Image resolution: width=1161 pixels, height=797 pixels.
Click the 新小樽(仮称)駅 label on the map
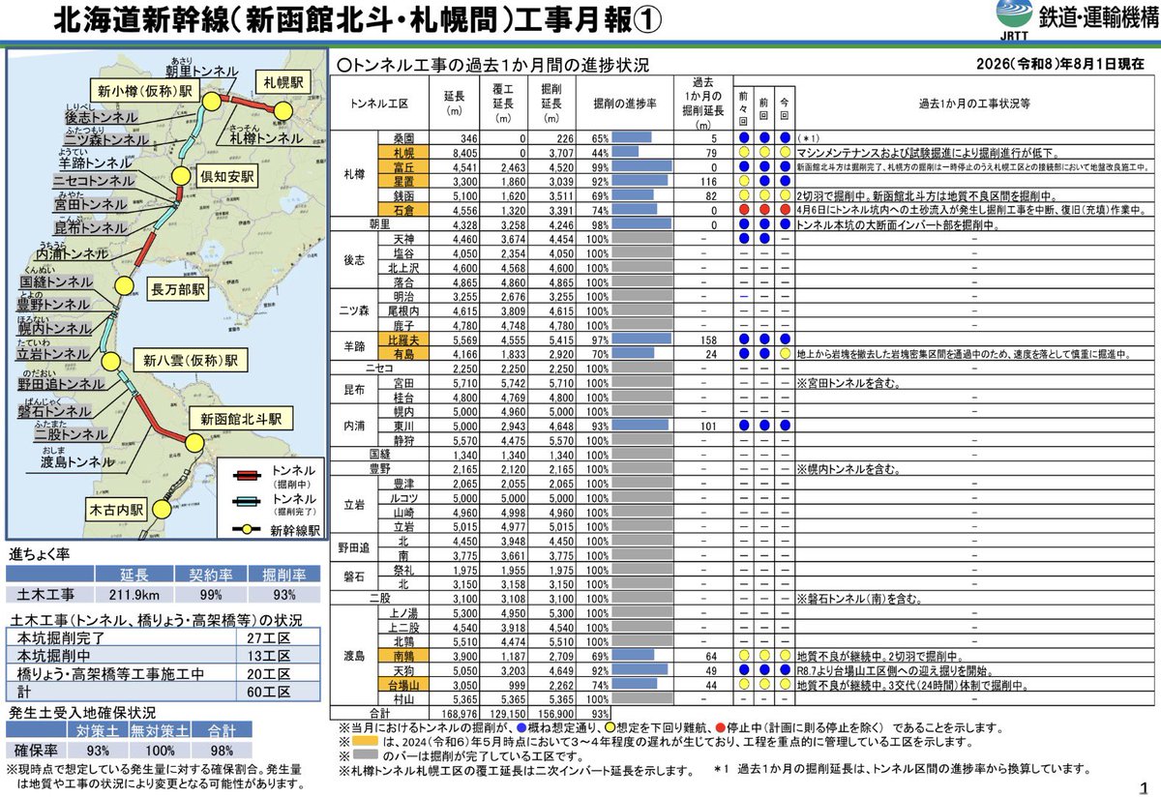pos(145,92)
